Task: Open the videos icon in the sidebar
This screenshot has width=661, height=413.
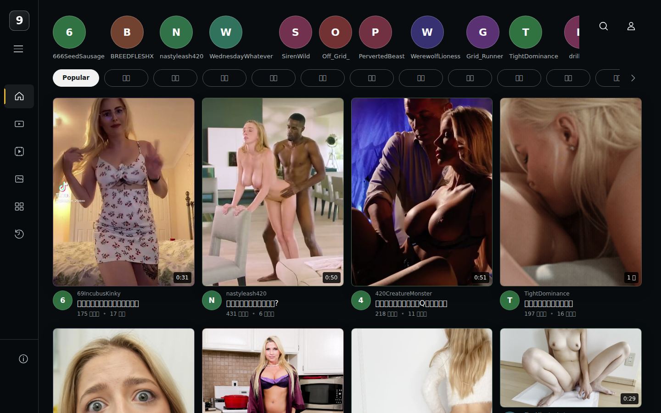Action: (19, 124)
